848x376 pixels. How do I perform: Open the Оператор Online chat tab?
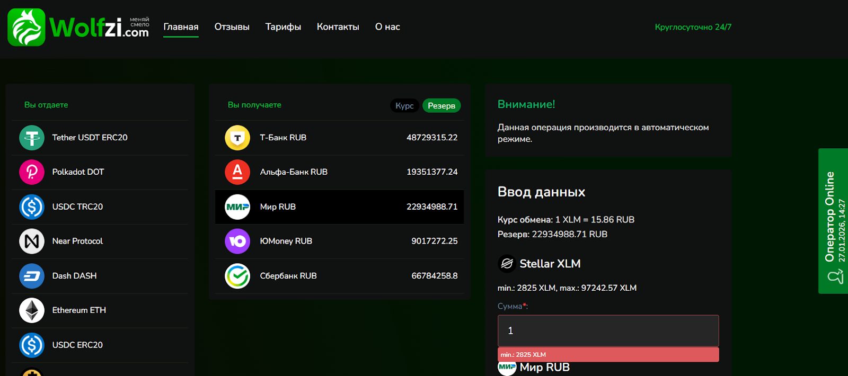click(x=833, y=221)
